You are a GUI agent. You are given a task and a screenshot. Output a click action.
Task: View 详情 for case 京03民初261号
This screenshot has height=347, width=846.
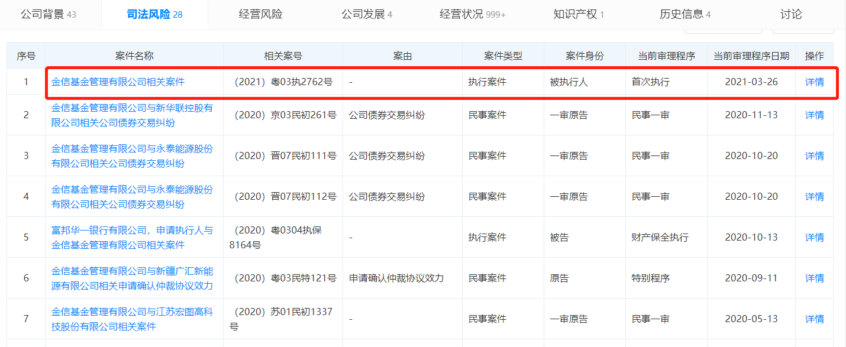814,115
